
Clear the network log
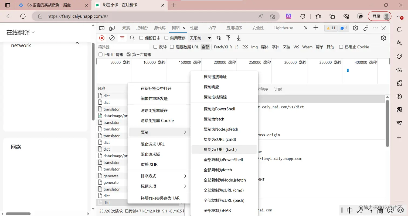point(112,38)
